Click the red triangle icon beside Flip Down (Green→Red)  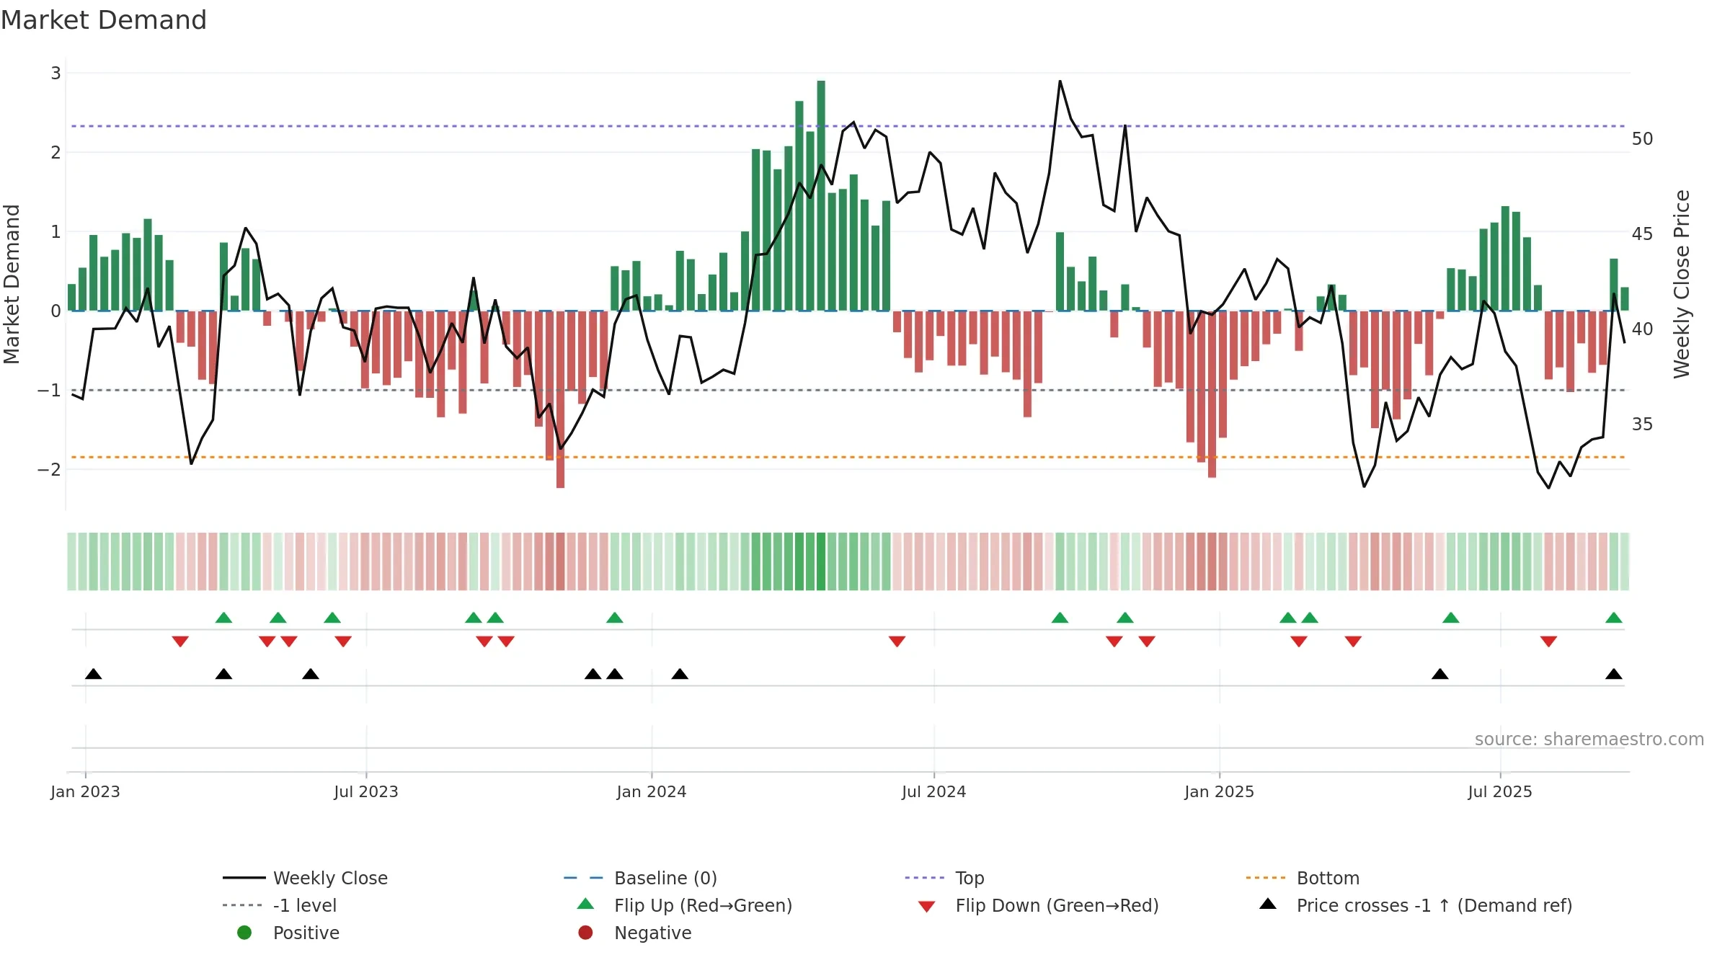coord(927,907)
